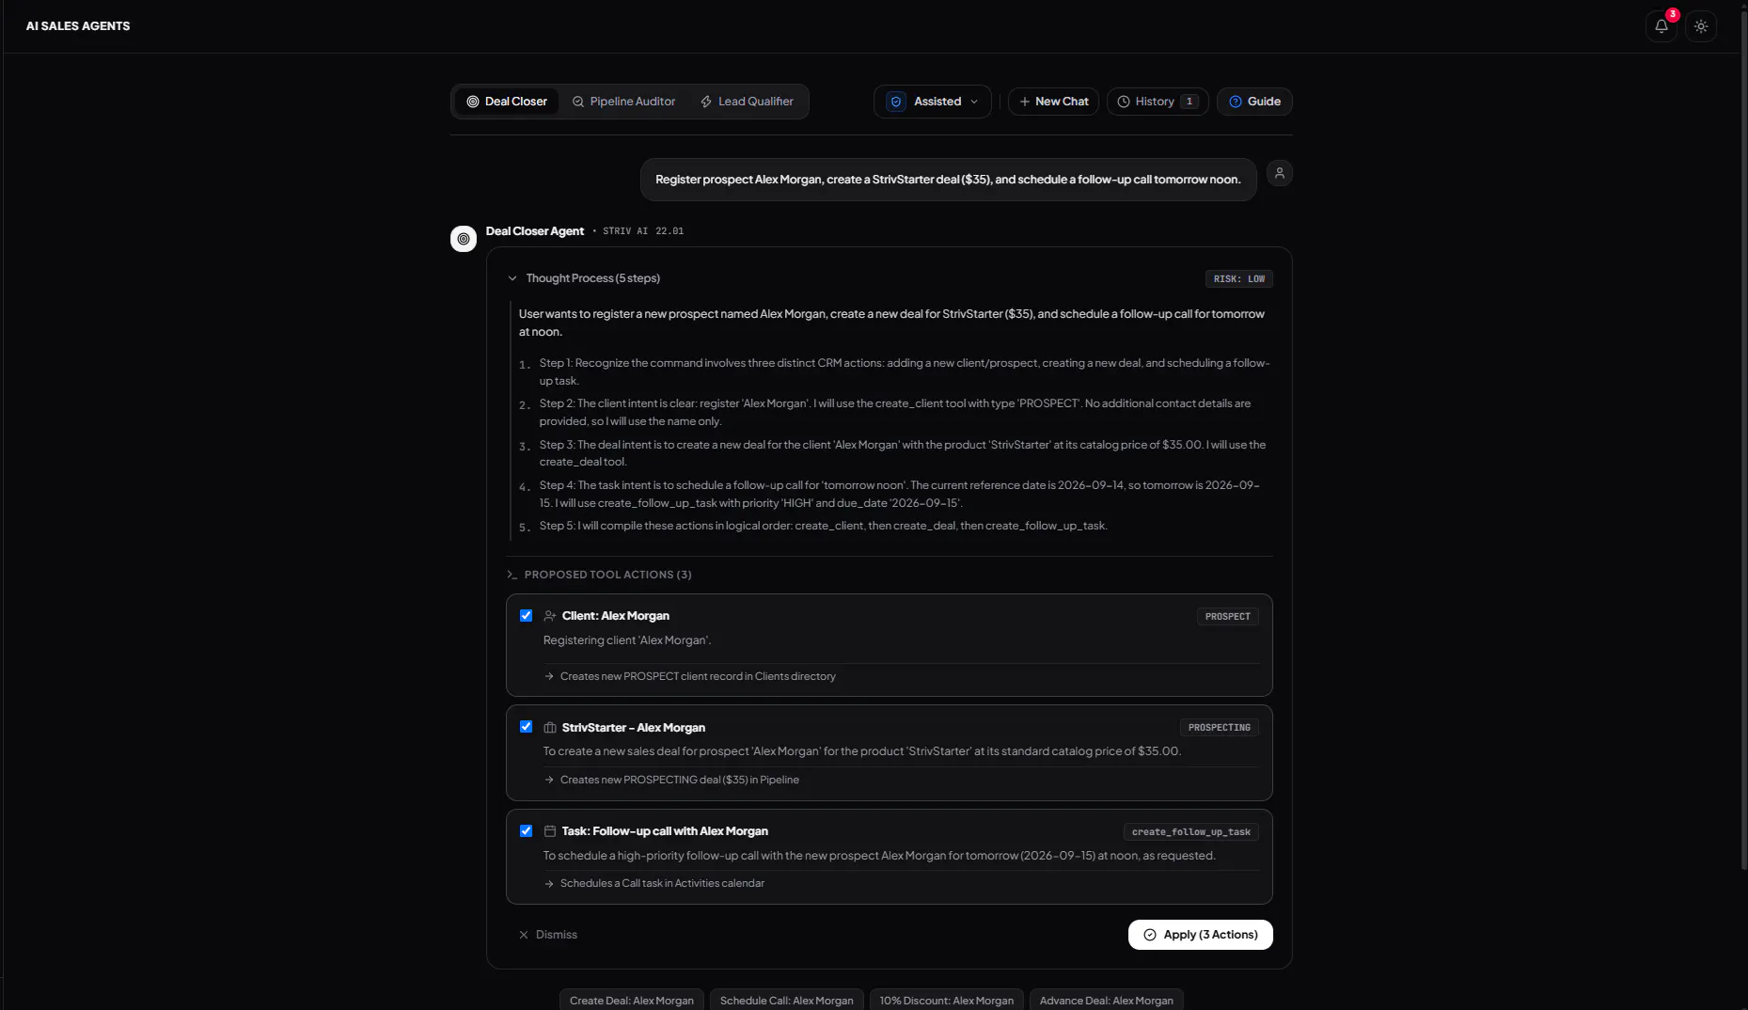This screenshot has height=1010, width=1748.
Task: Click the client person icon on Alex Morgan card
Action: pos(550,616)
